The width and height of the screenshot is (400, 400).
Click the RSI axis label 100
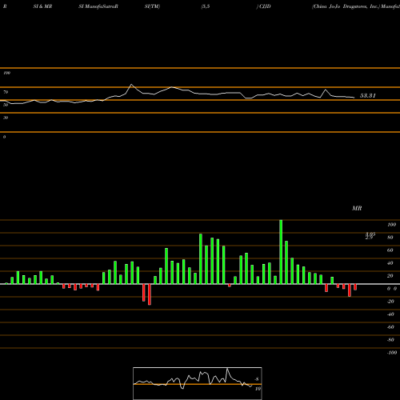point(6,73)
